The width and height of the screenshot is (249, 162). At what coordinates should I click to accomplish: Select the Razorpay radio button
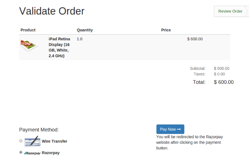(21, 152)
